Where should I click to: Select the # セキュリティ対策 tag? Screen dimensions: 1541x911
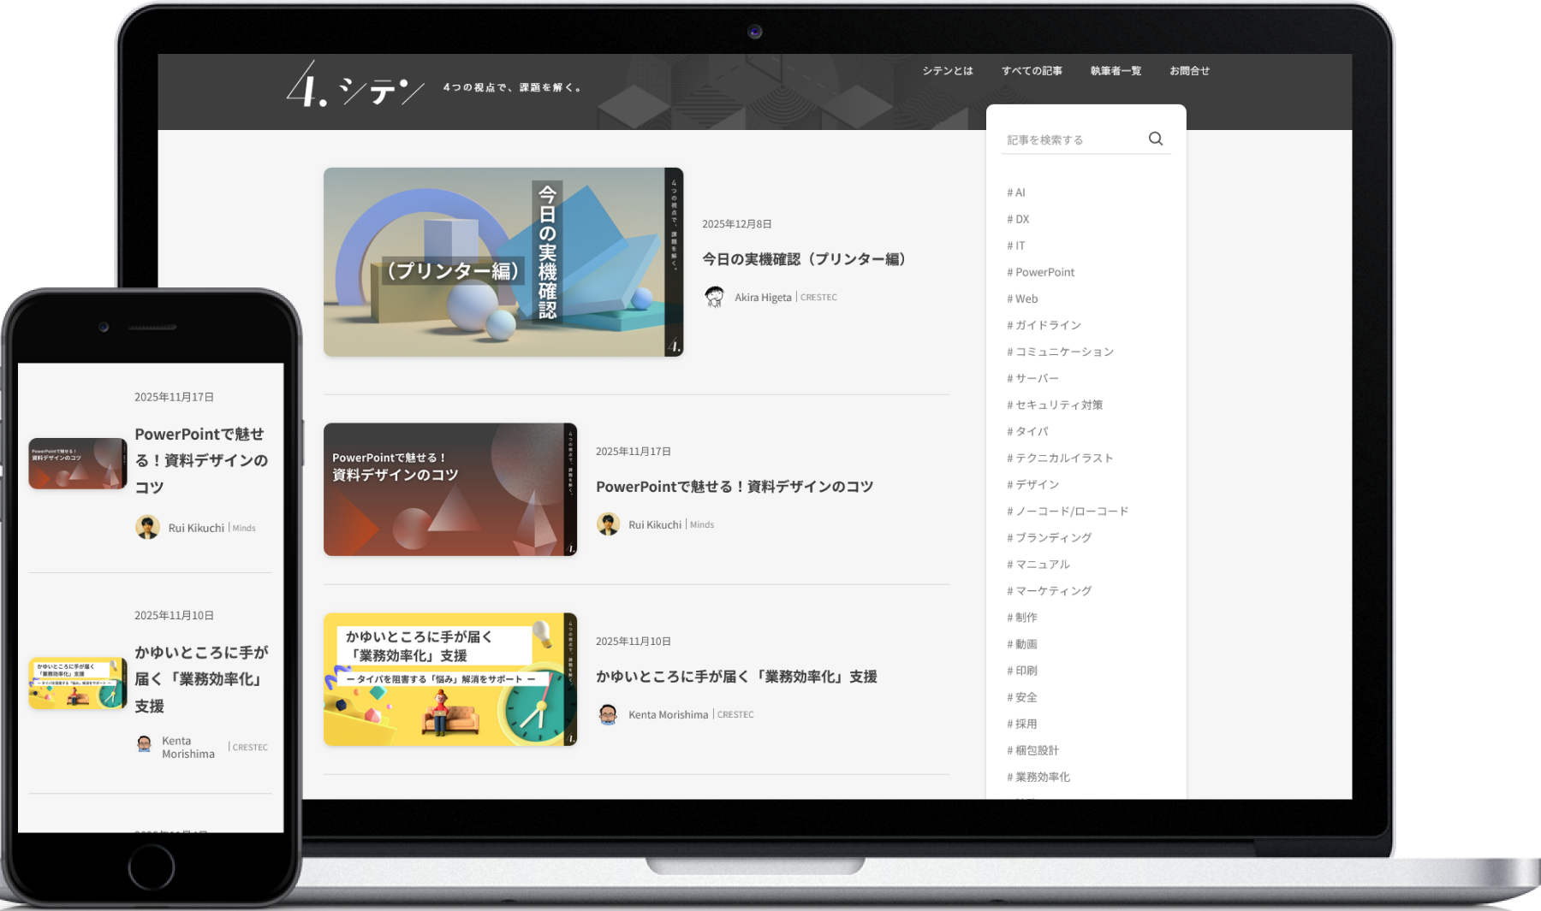click(1055, 405)
